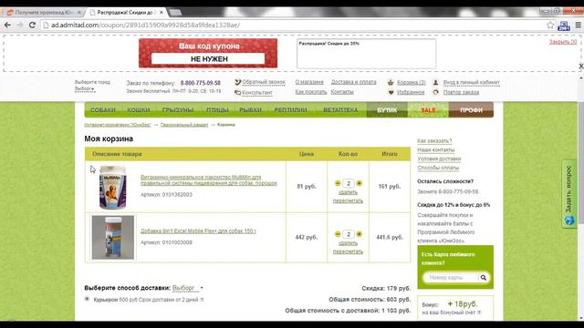Click Избранное heart icon

(391, 92)
